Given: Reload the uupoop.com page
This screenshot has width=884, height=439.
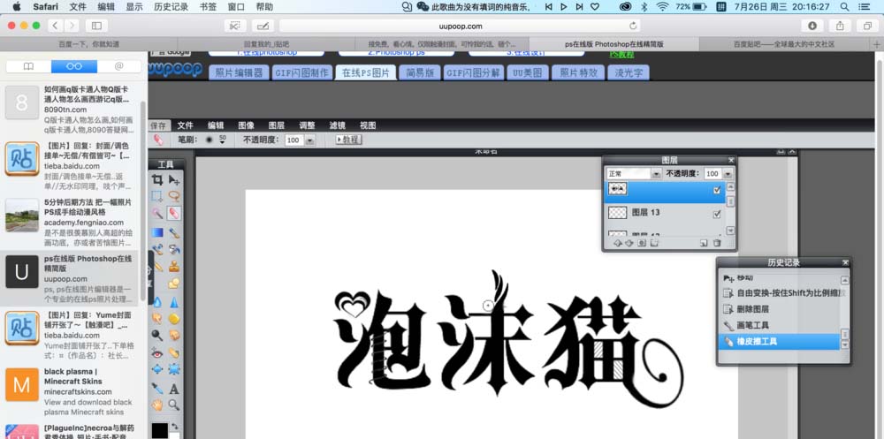Looking at the screenshot, I should pyautogui.click(x=633, y=26).
